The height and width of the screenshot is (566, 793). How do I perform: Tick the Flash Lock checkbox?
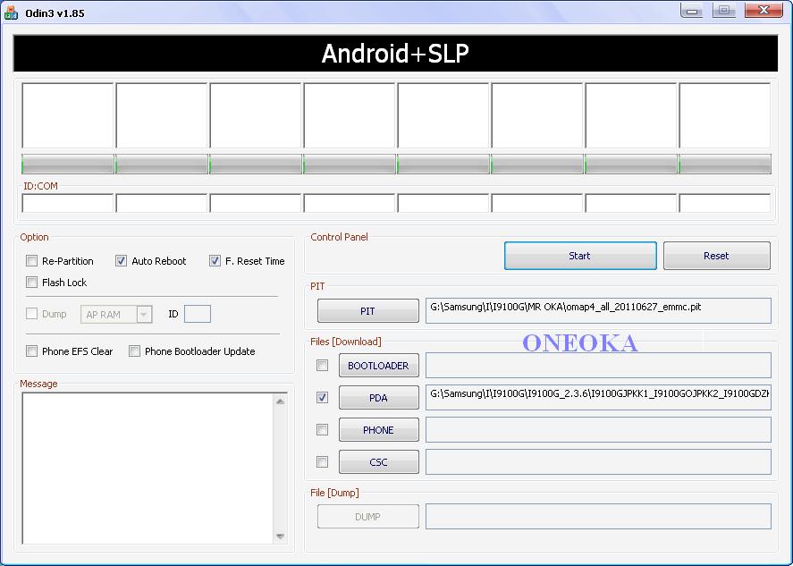[x=31, y=283]
